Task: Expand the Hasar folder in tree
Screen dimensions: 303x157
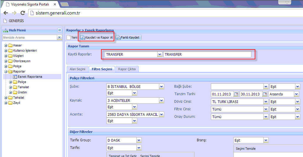Action: click(6, 45)
